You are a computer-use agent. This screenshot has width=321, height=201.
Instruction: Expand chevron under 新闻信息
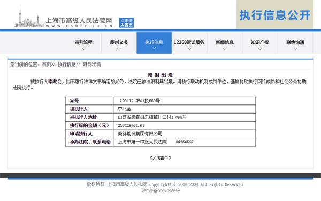click(225, 49)
